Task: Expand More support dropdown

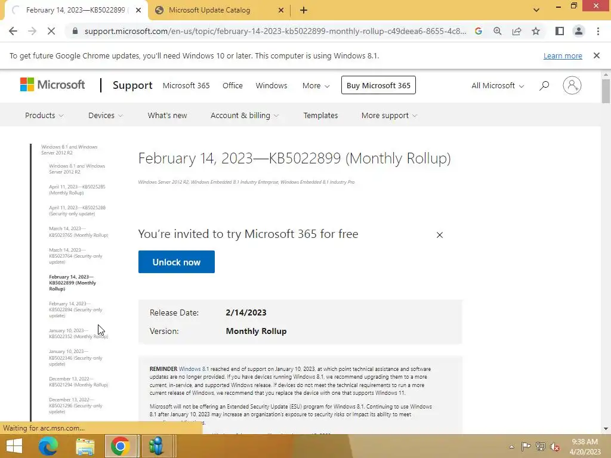Action: click(389, 115)
